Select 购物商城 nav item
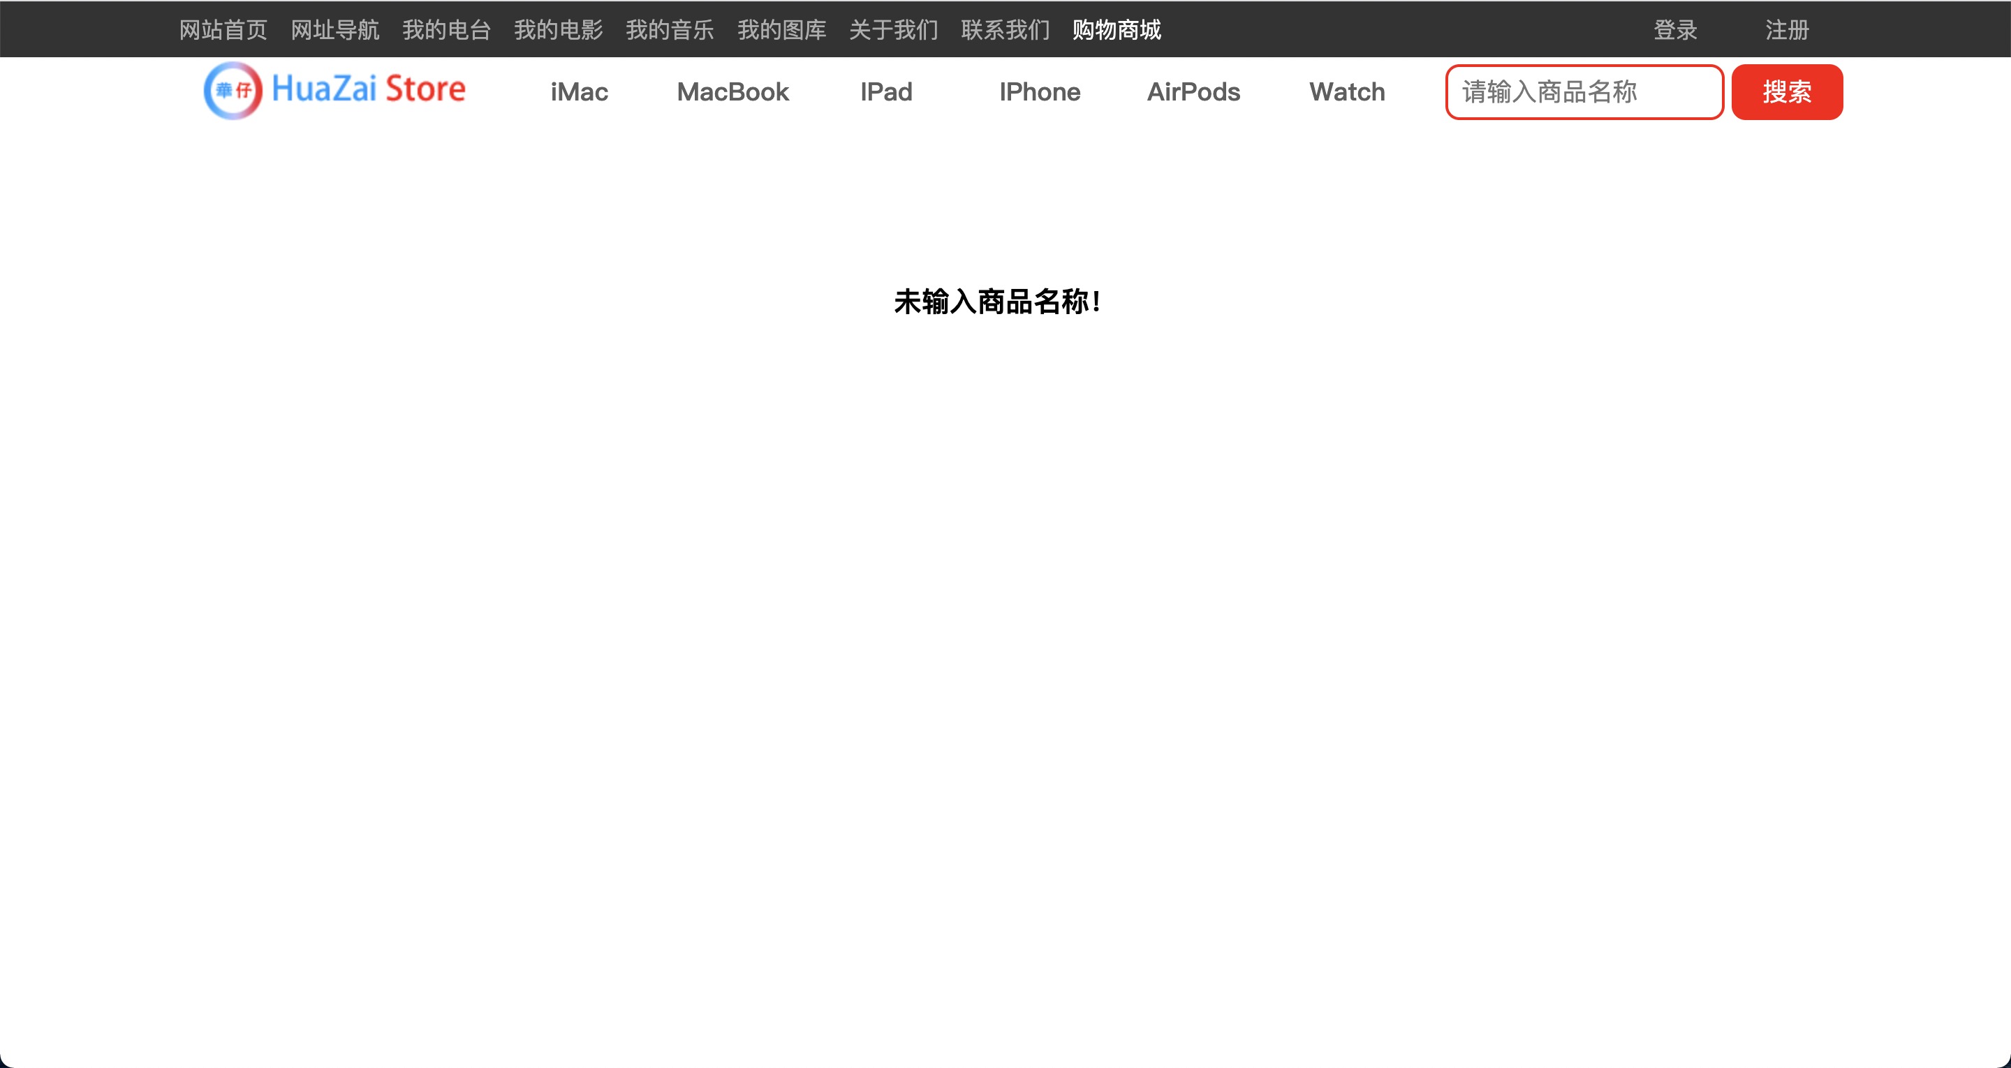 (1117, 29)
